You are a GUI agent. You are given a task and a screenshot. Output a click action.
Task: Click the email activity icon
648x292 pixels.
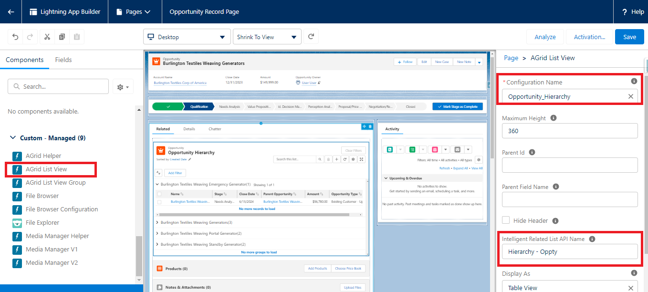(x=458, y=149)
